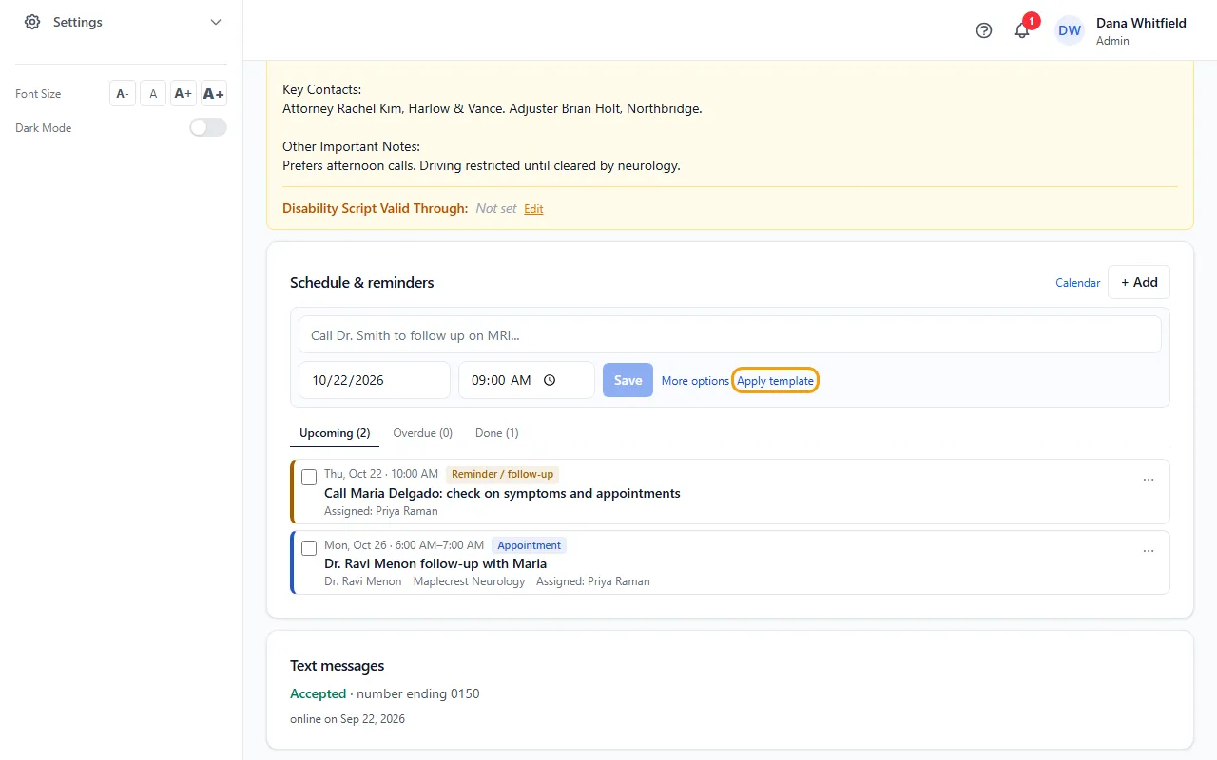This screenshot has height=760, width=1217.
Task: Click the date field showing 10/22/2026
Action: [375, 380]
